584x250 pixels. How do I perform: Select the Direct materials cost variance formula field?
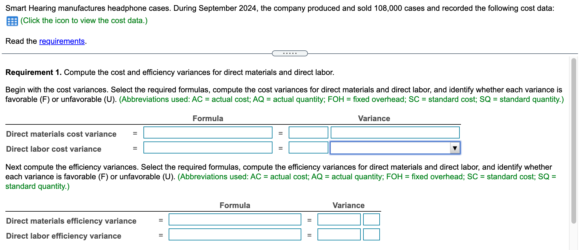(208, 132)
